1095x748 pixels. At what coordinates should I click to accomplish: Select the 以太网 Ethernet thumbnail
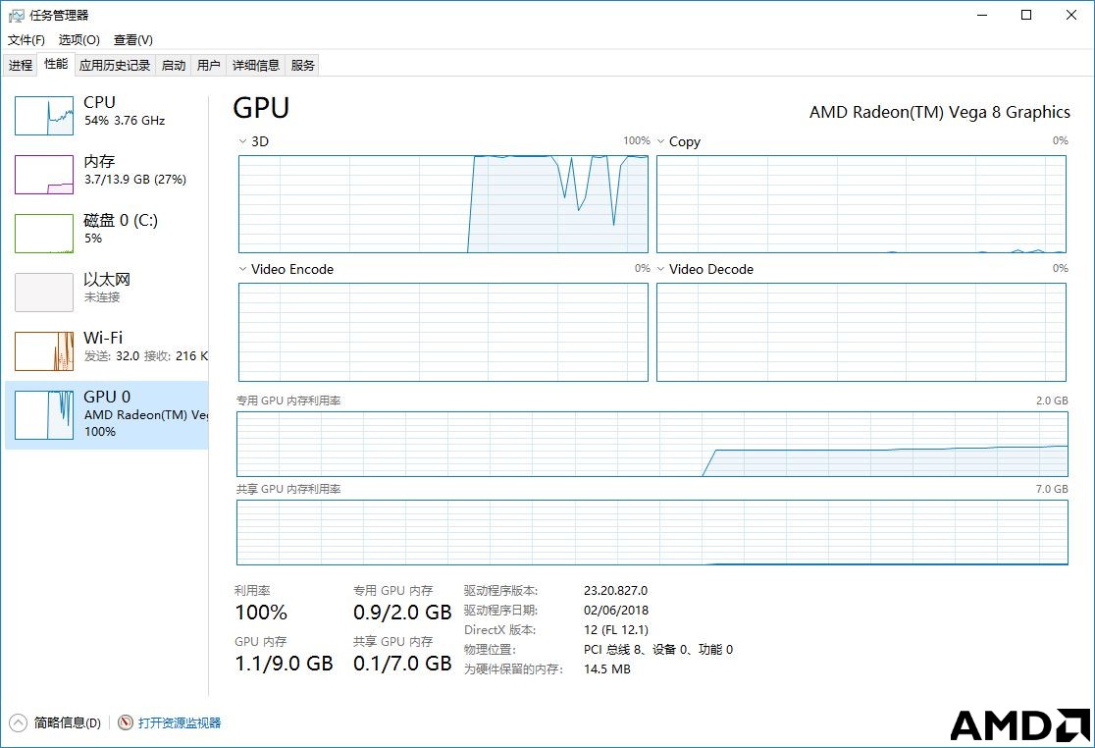(x=44, y=292)
